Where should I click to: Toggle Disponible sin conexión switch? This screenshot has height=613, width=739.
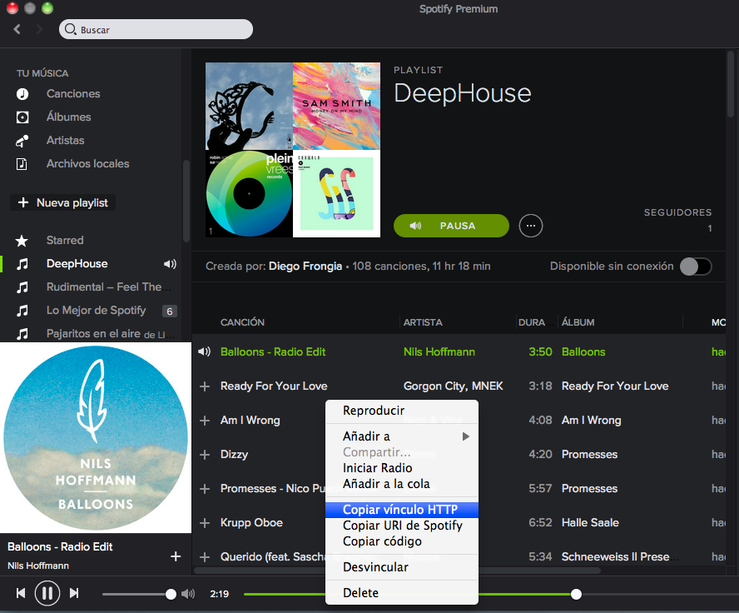(696, 267)
